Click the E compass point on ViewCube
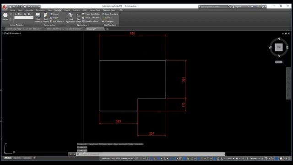Viewport: 293px width, 165px height. click(287, 47)
